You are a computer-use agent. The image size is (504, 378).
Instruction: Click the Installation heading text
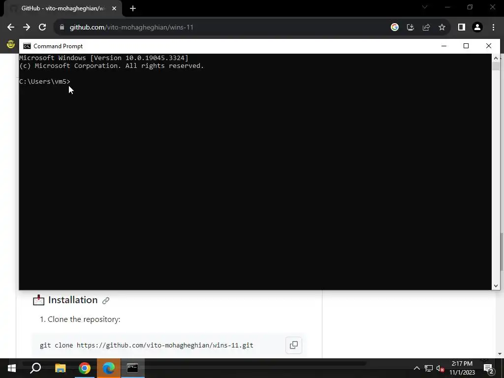click(73, 300)
